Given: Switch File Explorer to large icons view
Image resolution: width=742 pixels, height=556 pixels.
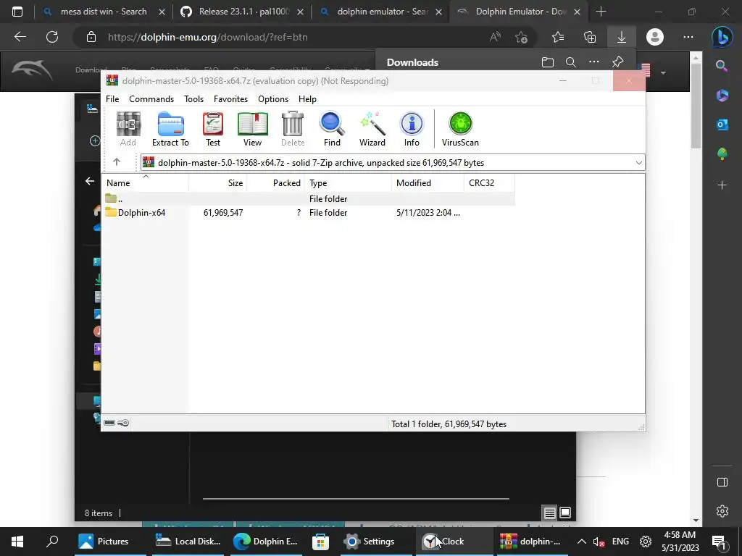Looking at the screenshot, I should [x=565, y=513].
